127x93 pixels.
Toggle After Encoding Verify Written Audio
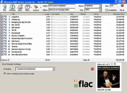pos(5,73)
